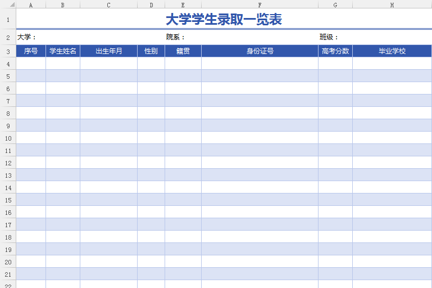
Task: Click the 序号 header cell
Action: [x=30, y=51]
